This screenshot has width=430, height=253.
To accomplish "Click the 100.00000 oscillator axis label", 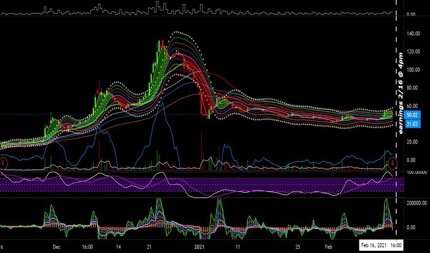I will pos(417,172).
